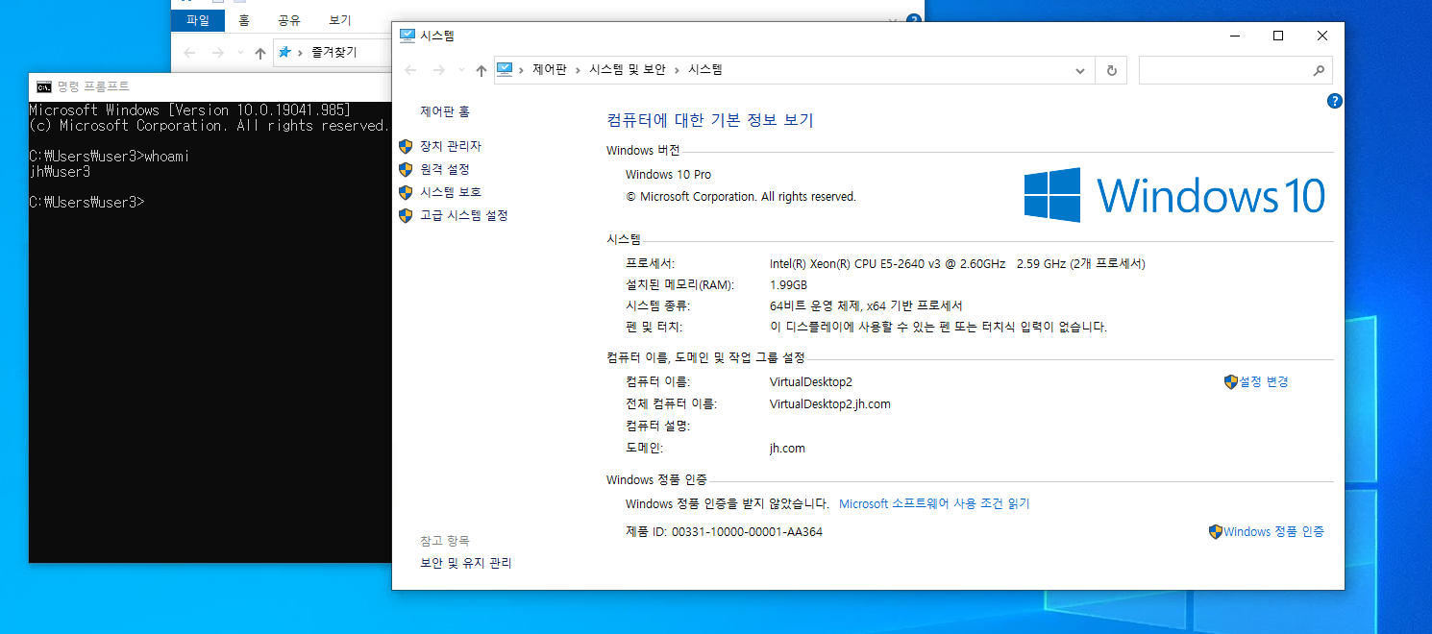Click the domain value jh.com
Image resolution: width=1432 pixels, height=634 pixels.
(787, 448)
